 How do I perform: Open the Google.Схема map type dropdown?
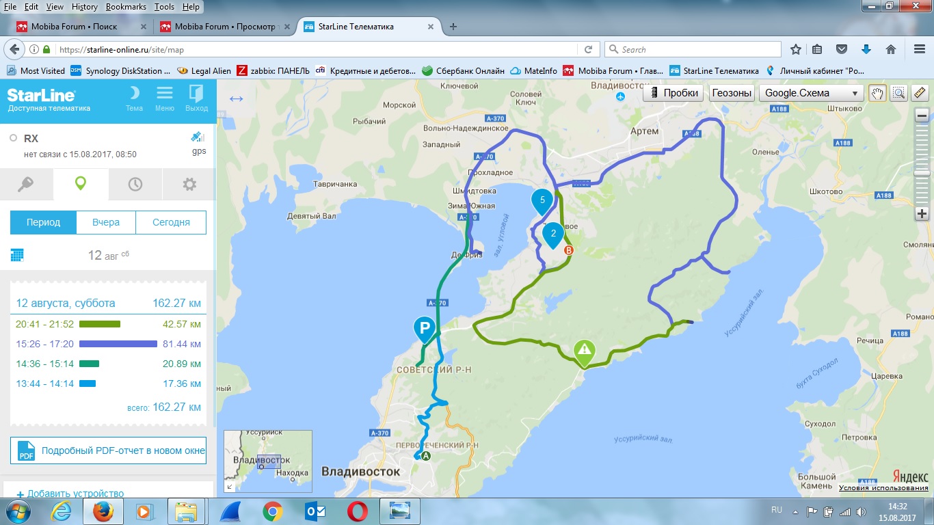click(811, 93)
